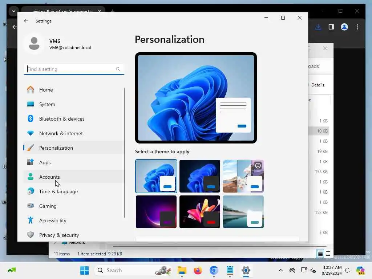Focus the Find a setting field

click(x=74, y=69)
